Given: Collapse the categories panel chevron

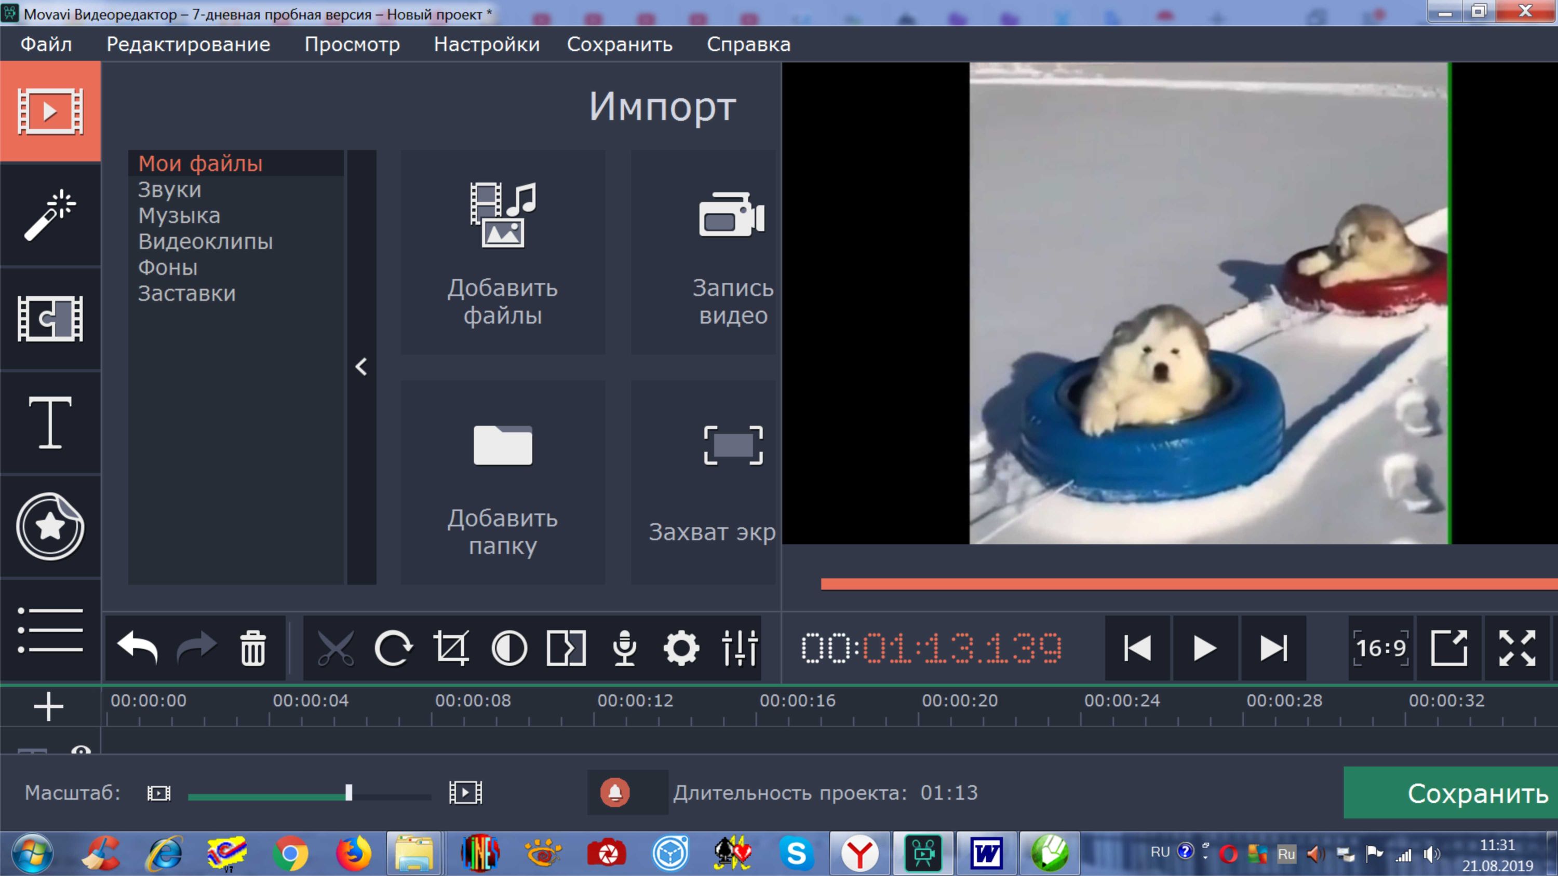Looking at the screenshot, I should pos(361,367).
